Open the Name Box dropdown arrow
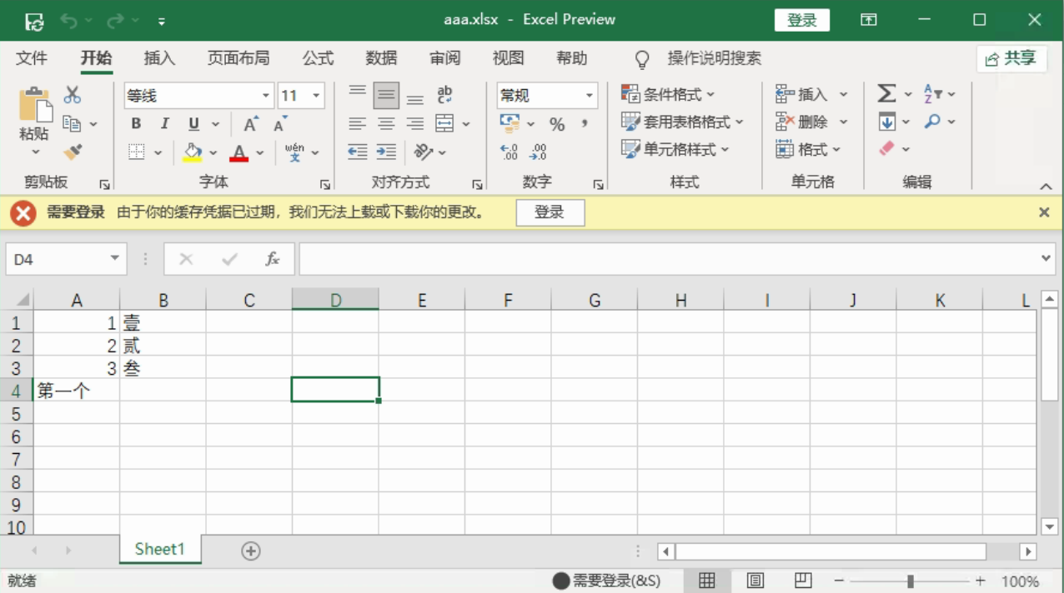Screen dimensions: 1064x593 tap(115, 259)
